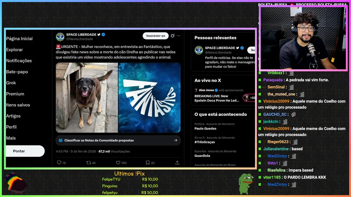Open Página Inicial in the sidebar
The image size is (351, 197).
pos(19,39)
